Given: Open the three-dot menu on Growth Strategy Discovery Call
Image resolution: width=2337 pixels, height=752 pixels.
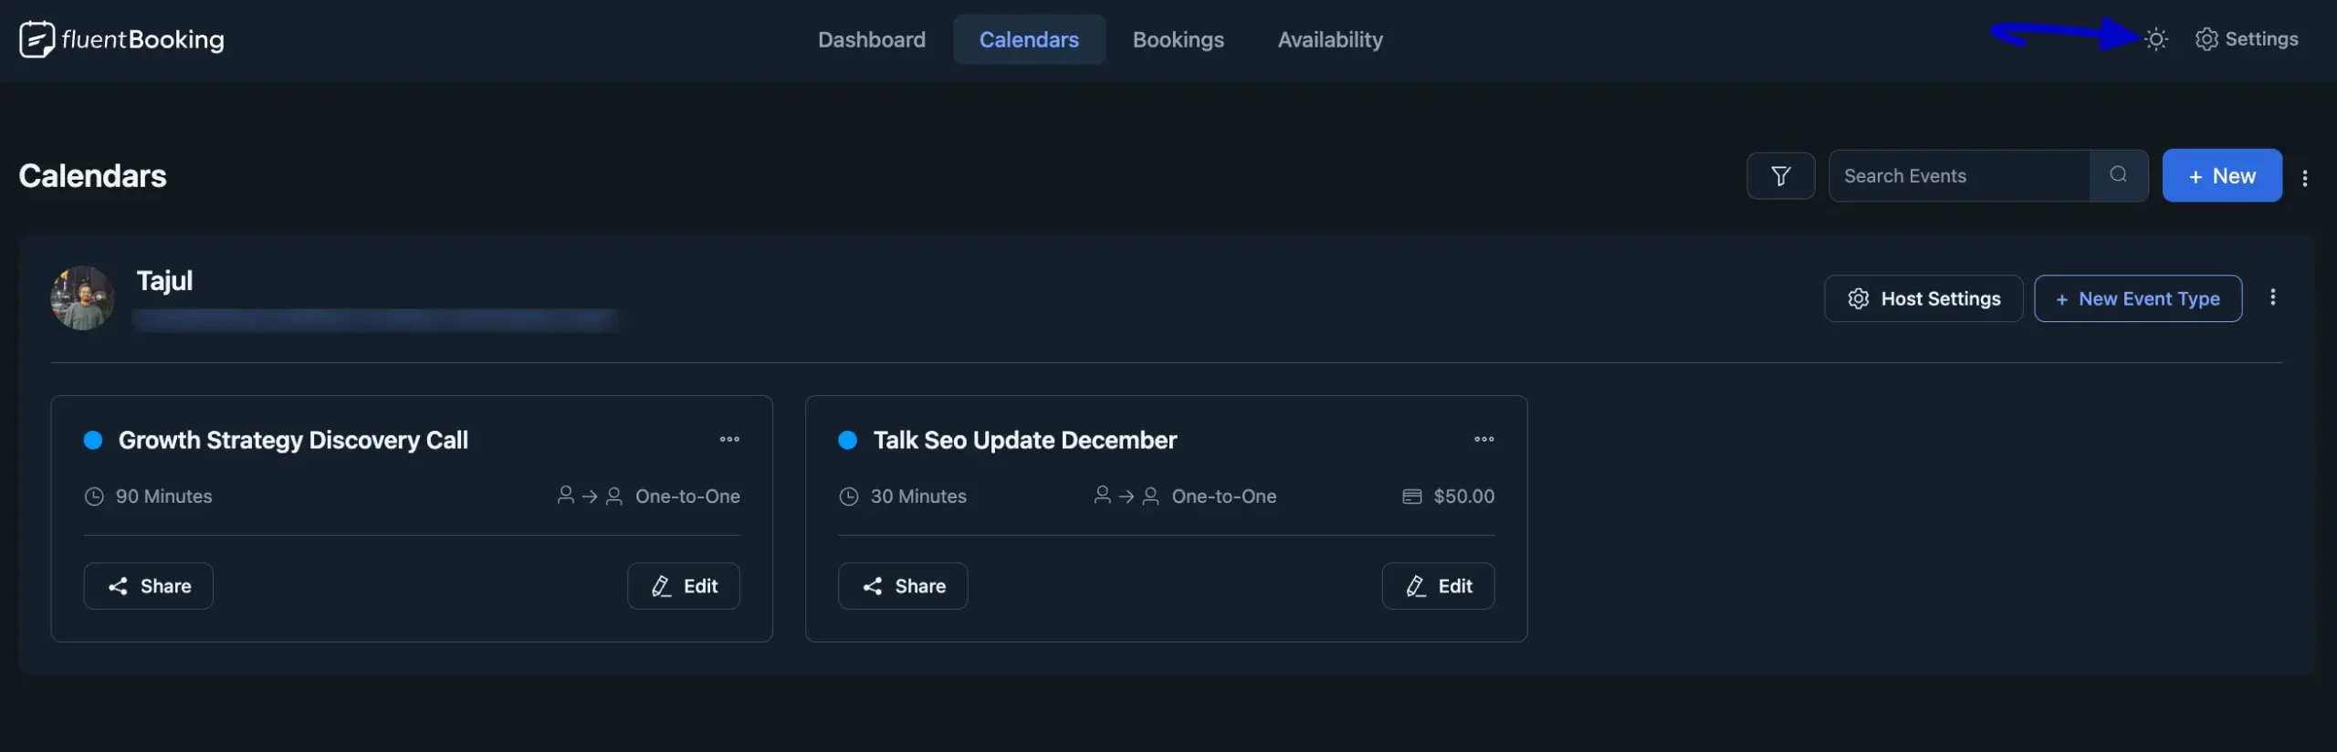Looking at the screenshot, I should [729, 439].
